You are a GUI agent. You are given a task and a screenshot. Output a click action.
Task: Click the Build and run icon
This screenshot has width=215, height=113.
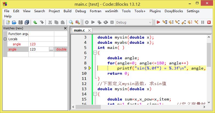[99, 22]
